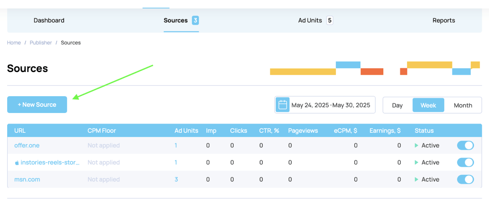Screen dimensions: 489x205
Task: Click the Publisher breadcrumb link
Action: 41,43
